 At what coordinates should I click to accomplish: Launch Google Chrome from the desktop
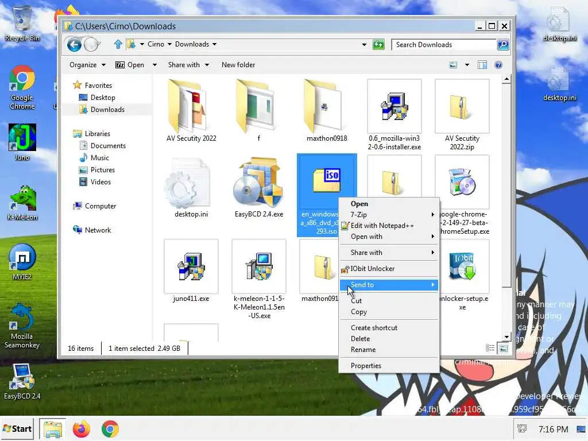[x=22, y=87]
